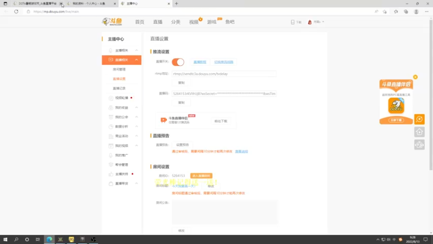The image size is (433, 244).
Task: Click the 我的推广 sidebar icon
Action: click(x=111, y=155)
